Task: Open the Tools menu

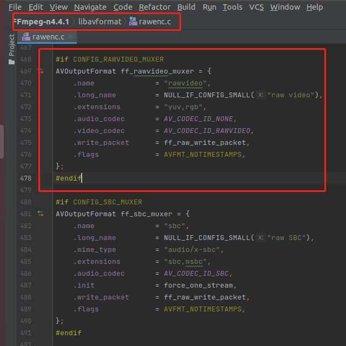Action: pyautogui.click(x=232, y=7)
